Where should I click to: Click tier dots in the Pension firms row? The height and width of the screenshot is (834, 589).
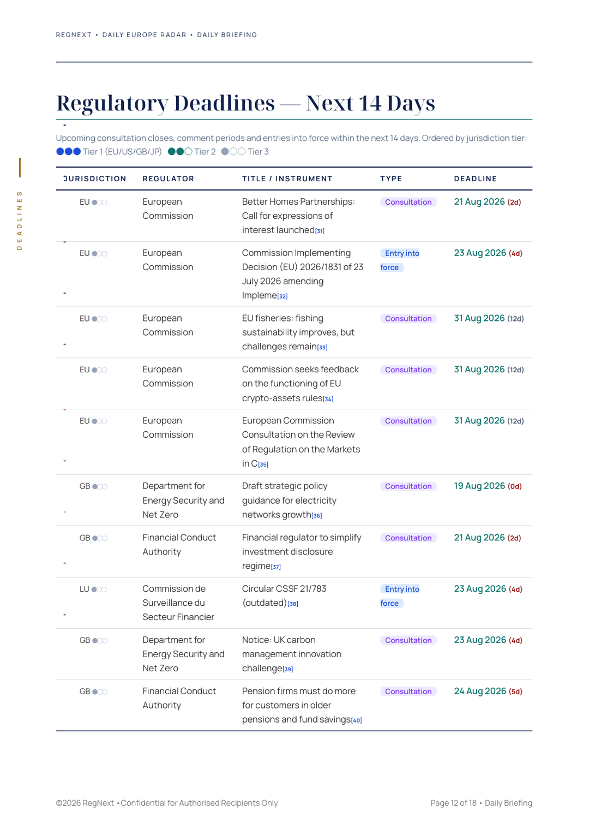[100, 692]
